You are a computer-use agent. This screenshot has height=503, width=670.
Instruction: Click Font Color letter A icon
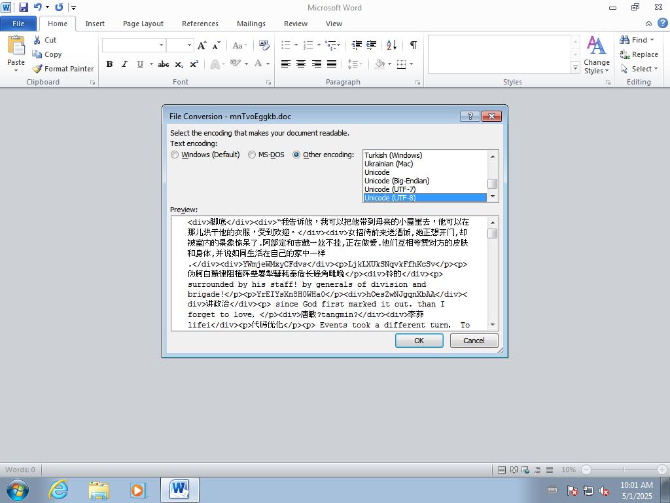coord(258,64)
